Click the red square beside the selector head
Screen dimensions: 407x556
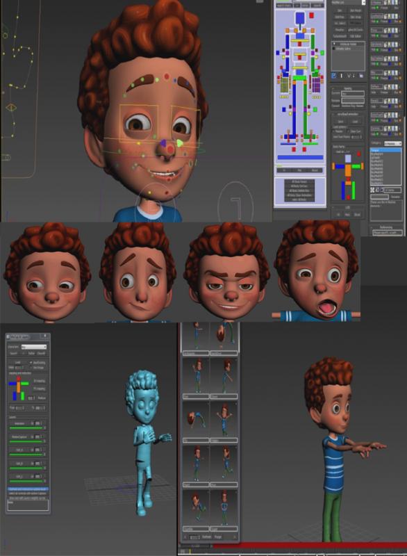click(311, 15)
